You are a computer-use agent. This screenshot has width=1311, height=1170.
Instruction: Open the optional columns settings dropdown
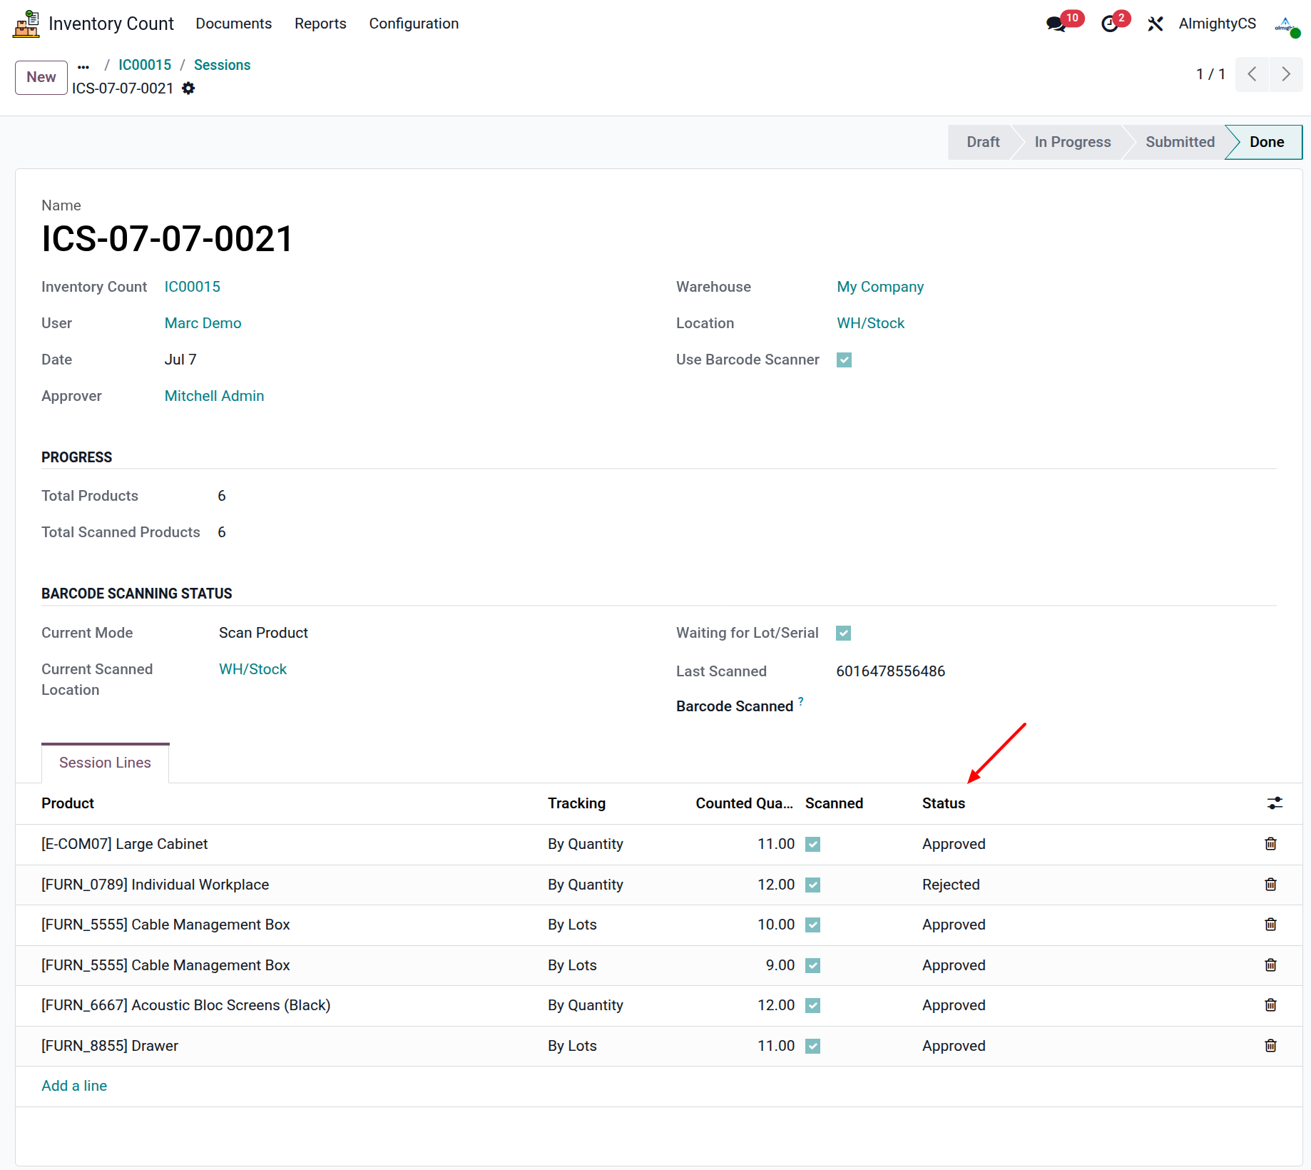point(1275,803)
